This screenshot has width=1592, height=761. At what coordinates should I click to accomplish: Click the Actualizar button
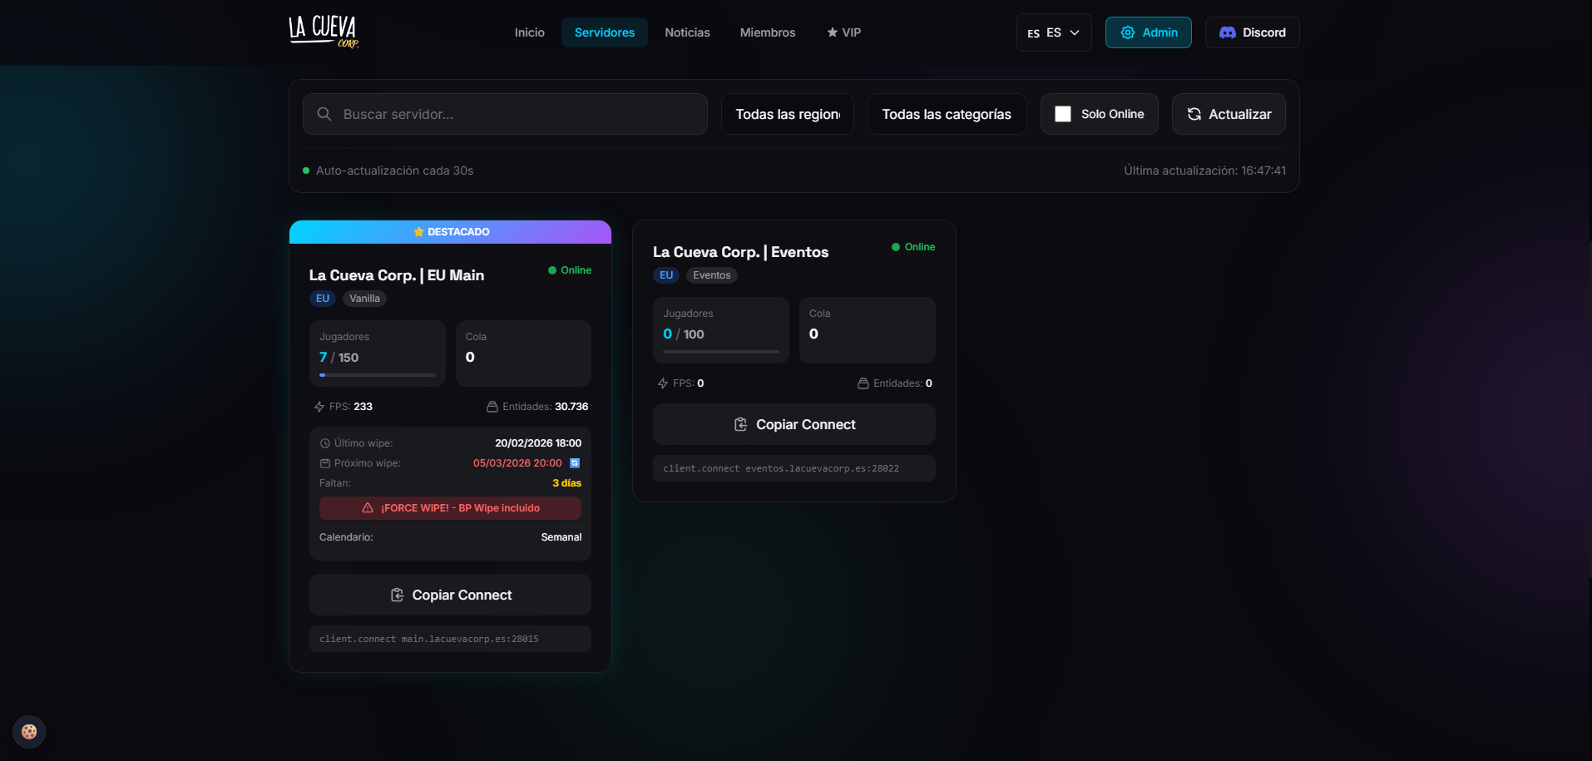pyautogui.click(x=1229, y=114)
